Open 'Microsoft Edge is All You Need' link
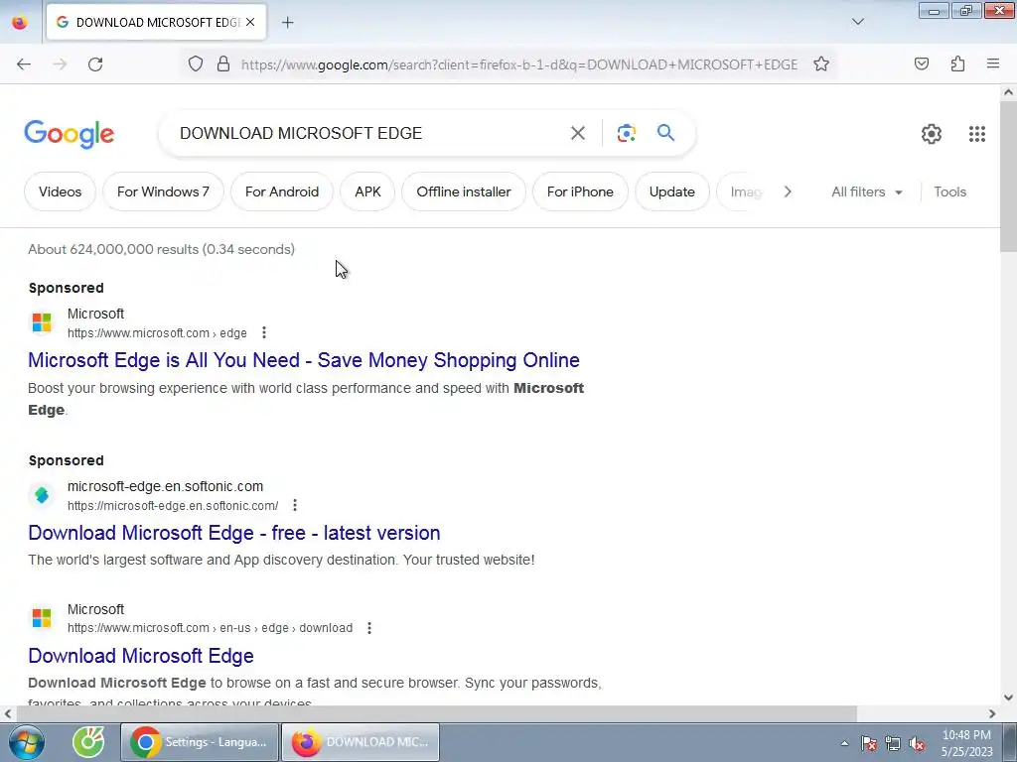1017x762 pixels. coord(304,360)
